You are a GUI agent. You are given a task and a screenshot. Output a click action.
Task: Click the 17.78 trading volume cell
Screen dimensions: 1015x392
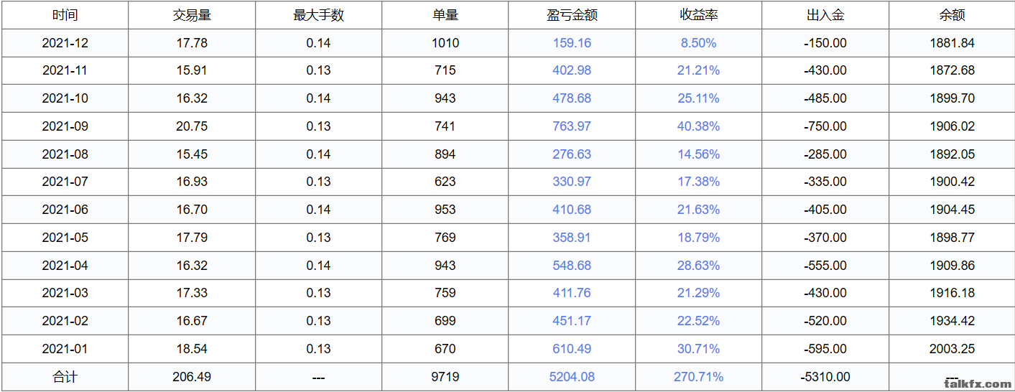(x=192, y=43)
